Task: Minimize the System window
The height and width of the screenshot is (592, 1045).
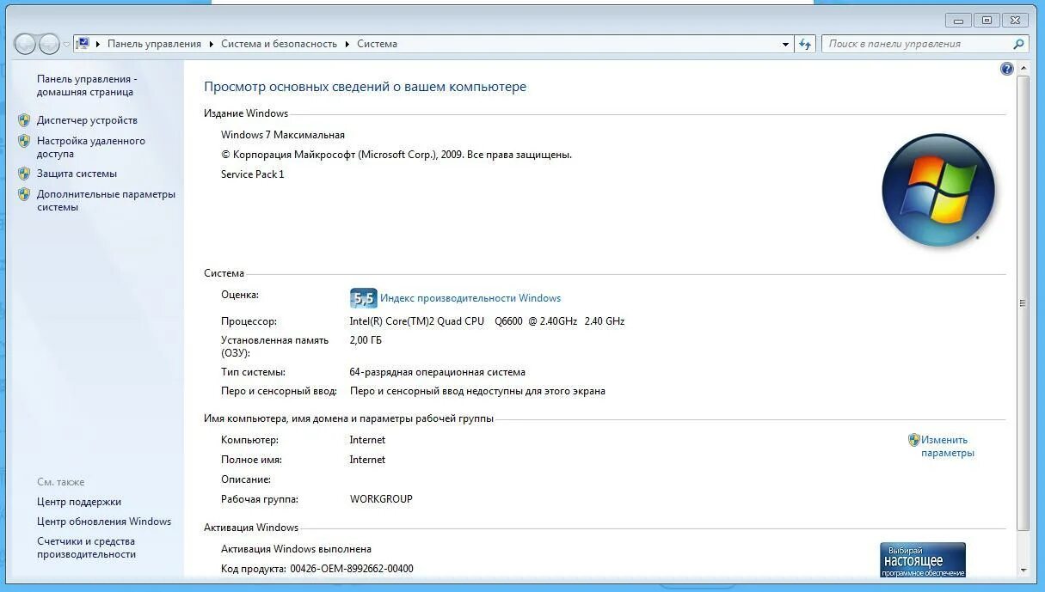Action: 959,20
